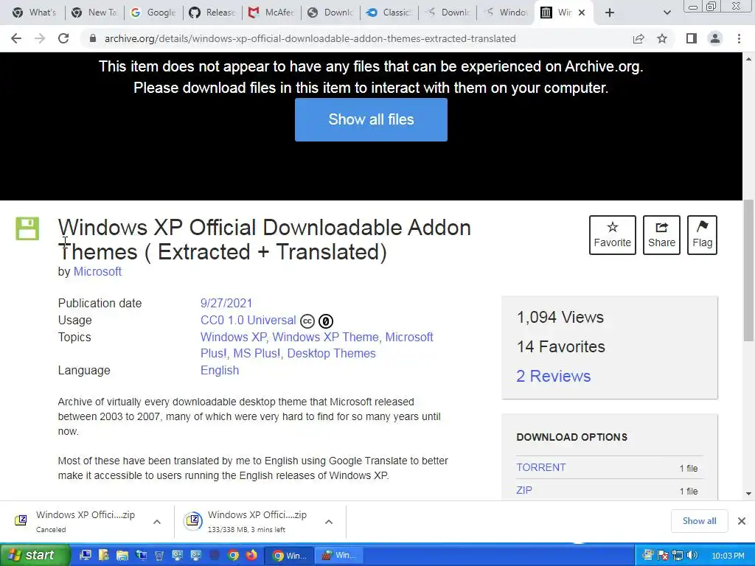Close the downloads bar

click(x=742, y=521)
